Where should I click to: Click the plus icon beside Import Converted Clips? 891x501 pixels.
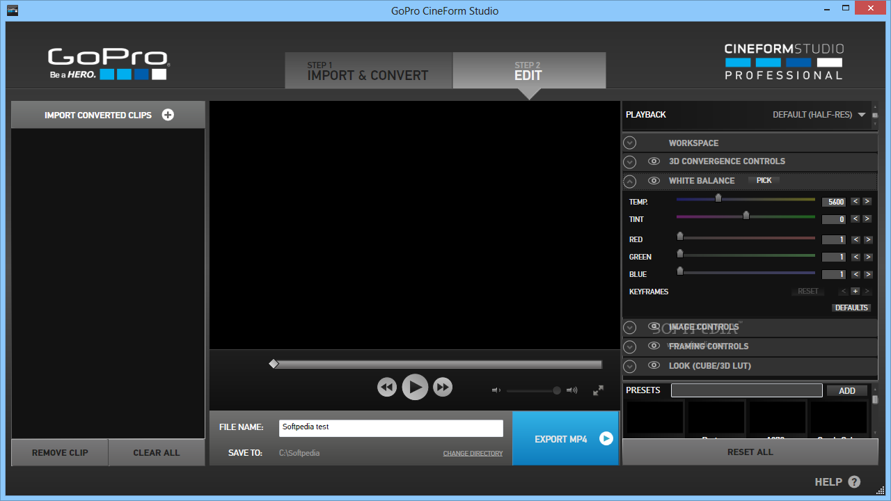click(x=168, y=115)
